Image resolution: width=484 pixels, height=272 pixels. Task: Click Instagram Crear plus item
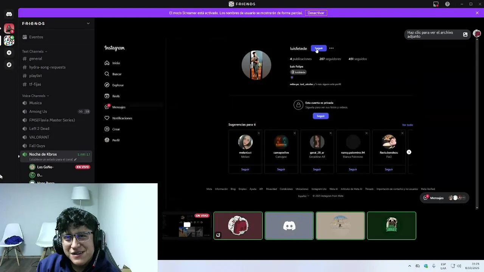[x=112, y=129]
